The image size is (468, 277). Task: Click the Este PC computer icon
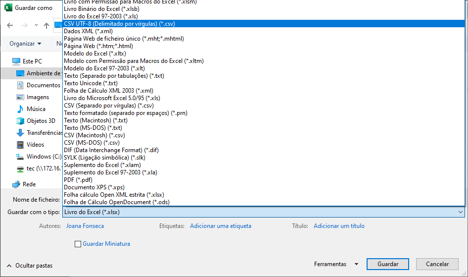pos(16,61)
